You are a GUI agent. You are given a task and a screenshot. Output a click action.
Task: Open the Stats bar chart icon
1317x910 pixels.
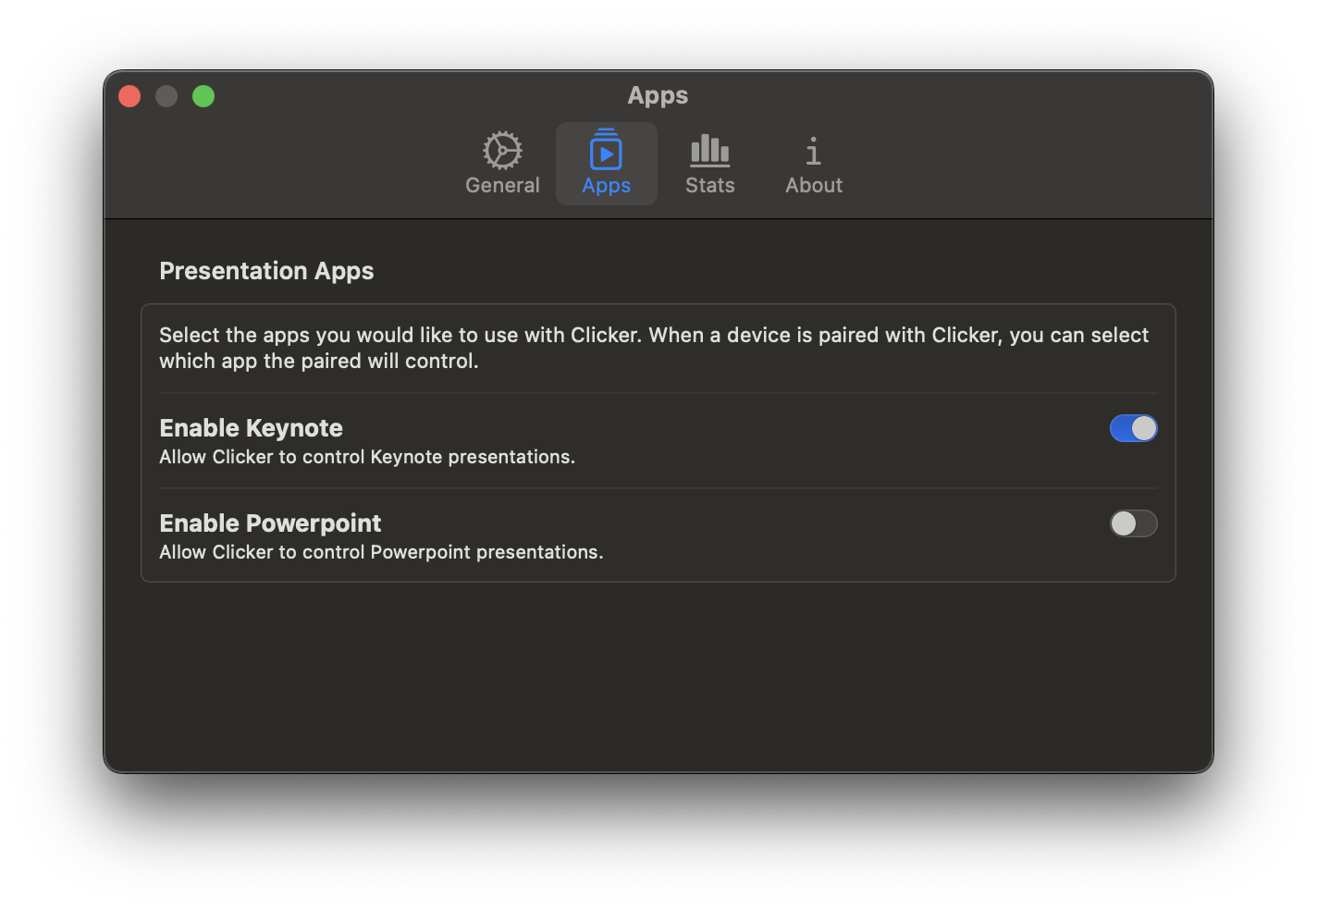click(x=709, y=150)
